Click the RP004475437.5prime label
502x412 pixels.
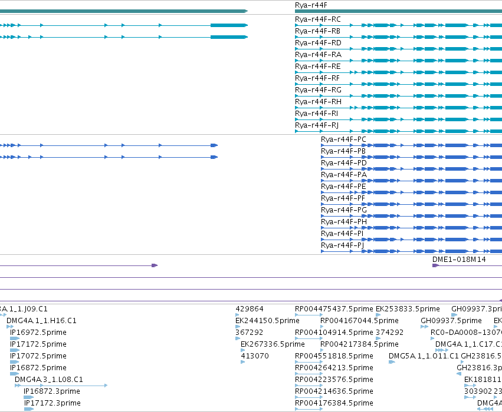[x=334, y=309]
